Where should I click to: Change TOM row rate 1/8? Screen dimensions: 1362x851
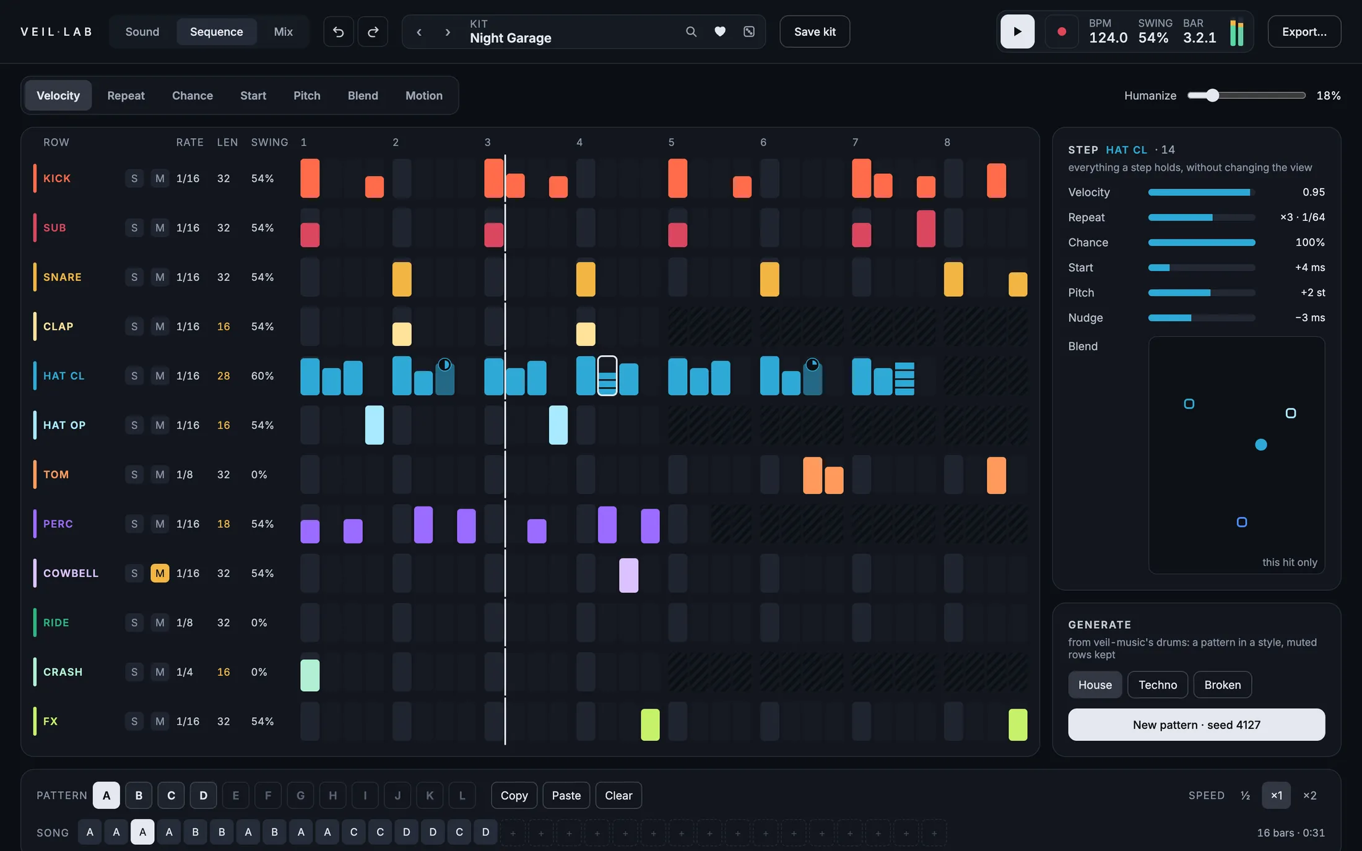click(x=184, y=475)
